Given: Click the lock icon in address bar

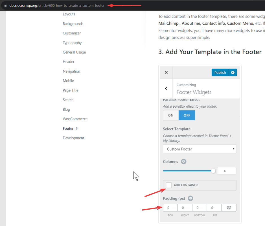Looking at the screenshot, I should click(5, 5).
